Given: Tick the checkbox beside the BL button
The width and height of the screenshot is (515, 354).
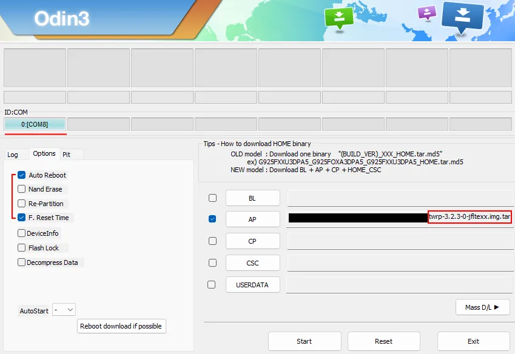Looking at the screenshot, I should (x=212, y=198).
